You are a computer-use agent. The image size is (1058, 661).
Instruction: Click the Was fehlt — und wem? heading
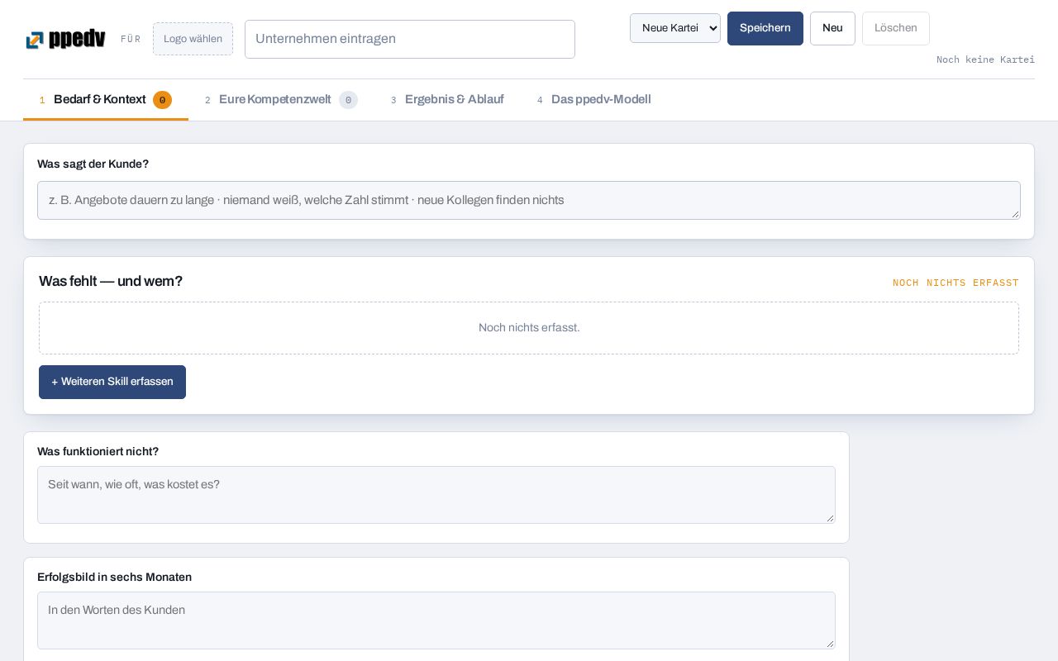click(x=111, y=282)
